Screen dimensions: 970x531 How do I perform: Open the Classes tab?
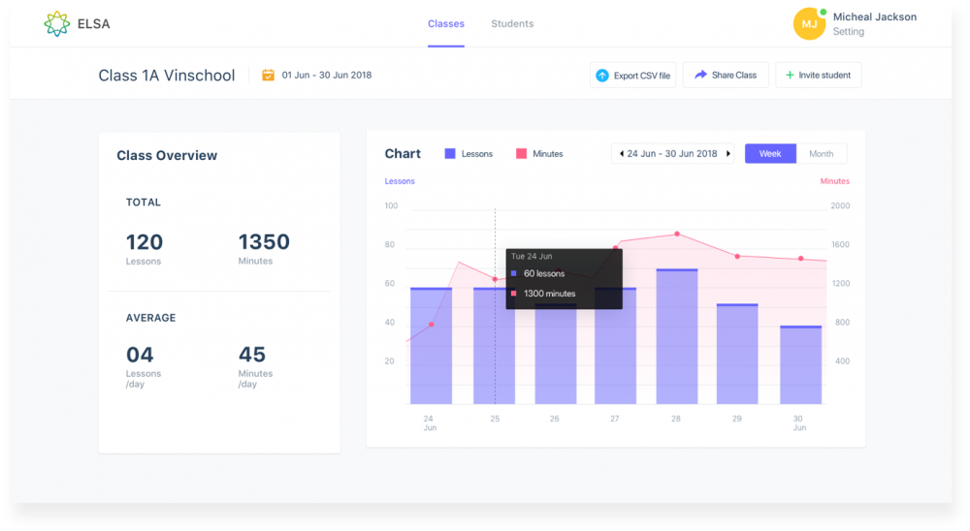pos(446,24)
